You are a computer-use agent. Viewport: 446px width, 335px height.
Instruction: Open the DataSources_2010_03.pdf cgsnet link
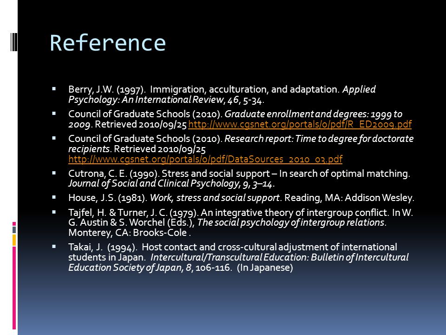[x=205, y=159]
